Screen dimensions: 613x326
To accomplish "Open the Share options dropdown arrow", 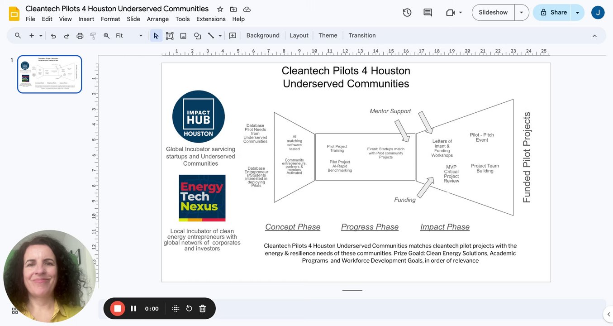I will click(577, 13).
